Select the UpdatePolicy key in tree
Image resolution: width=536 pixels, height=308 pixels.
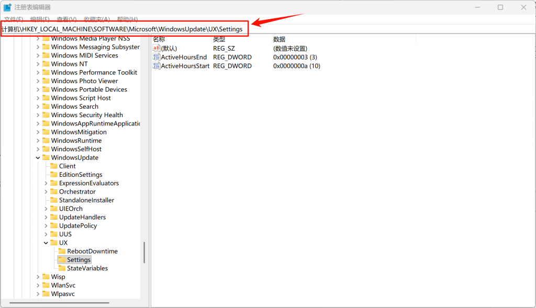77,226
